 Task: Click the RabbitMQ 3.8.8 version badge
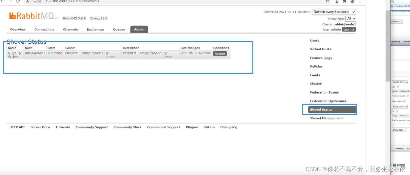point(74,18)
